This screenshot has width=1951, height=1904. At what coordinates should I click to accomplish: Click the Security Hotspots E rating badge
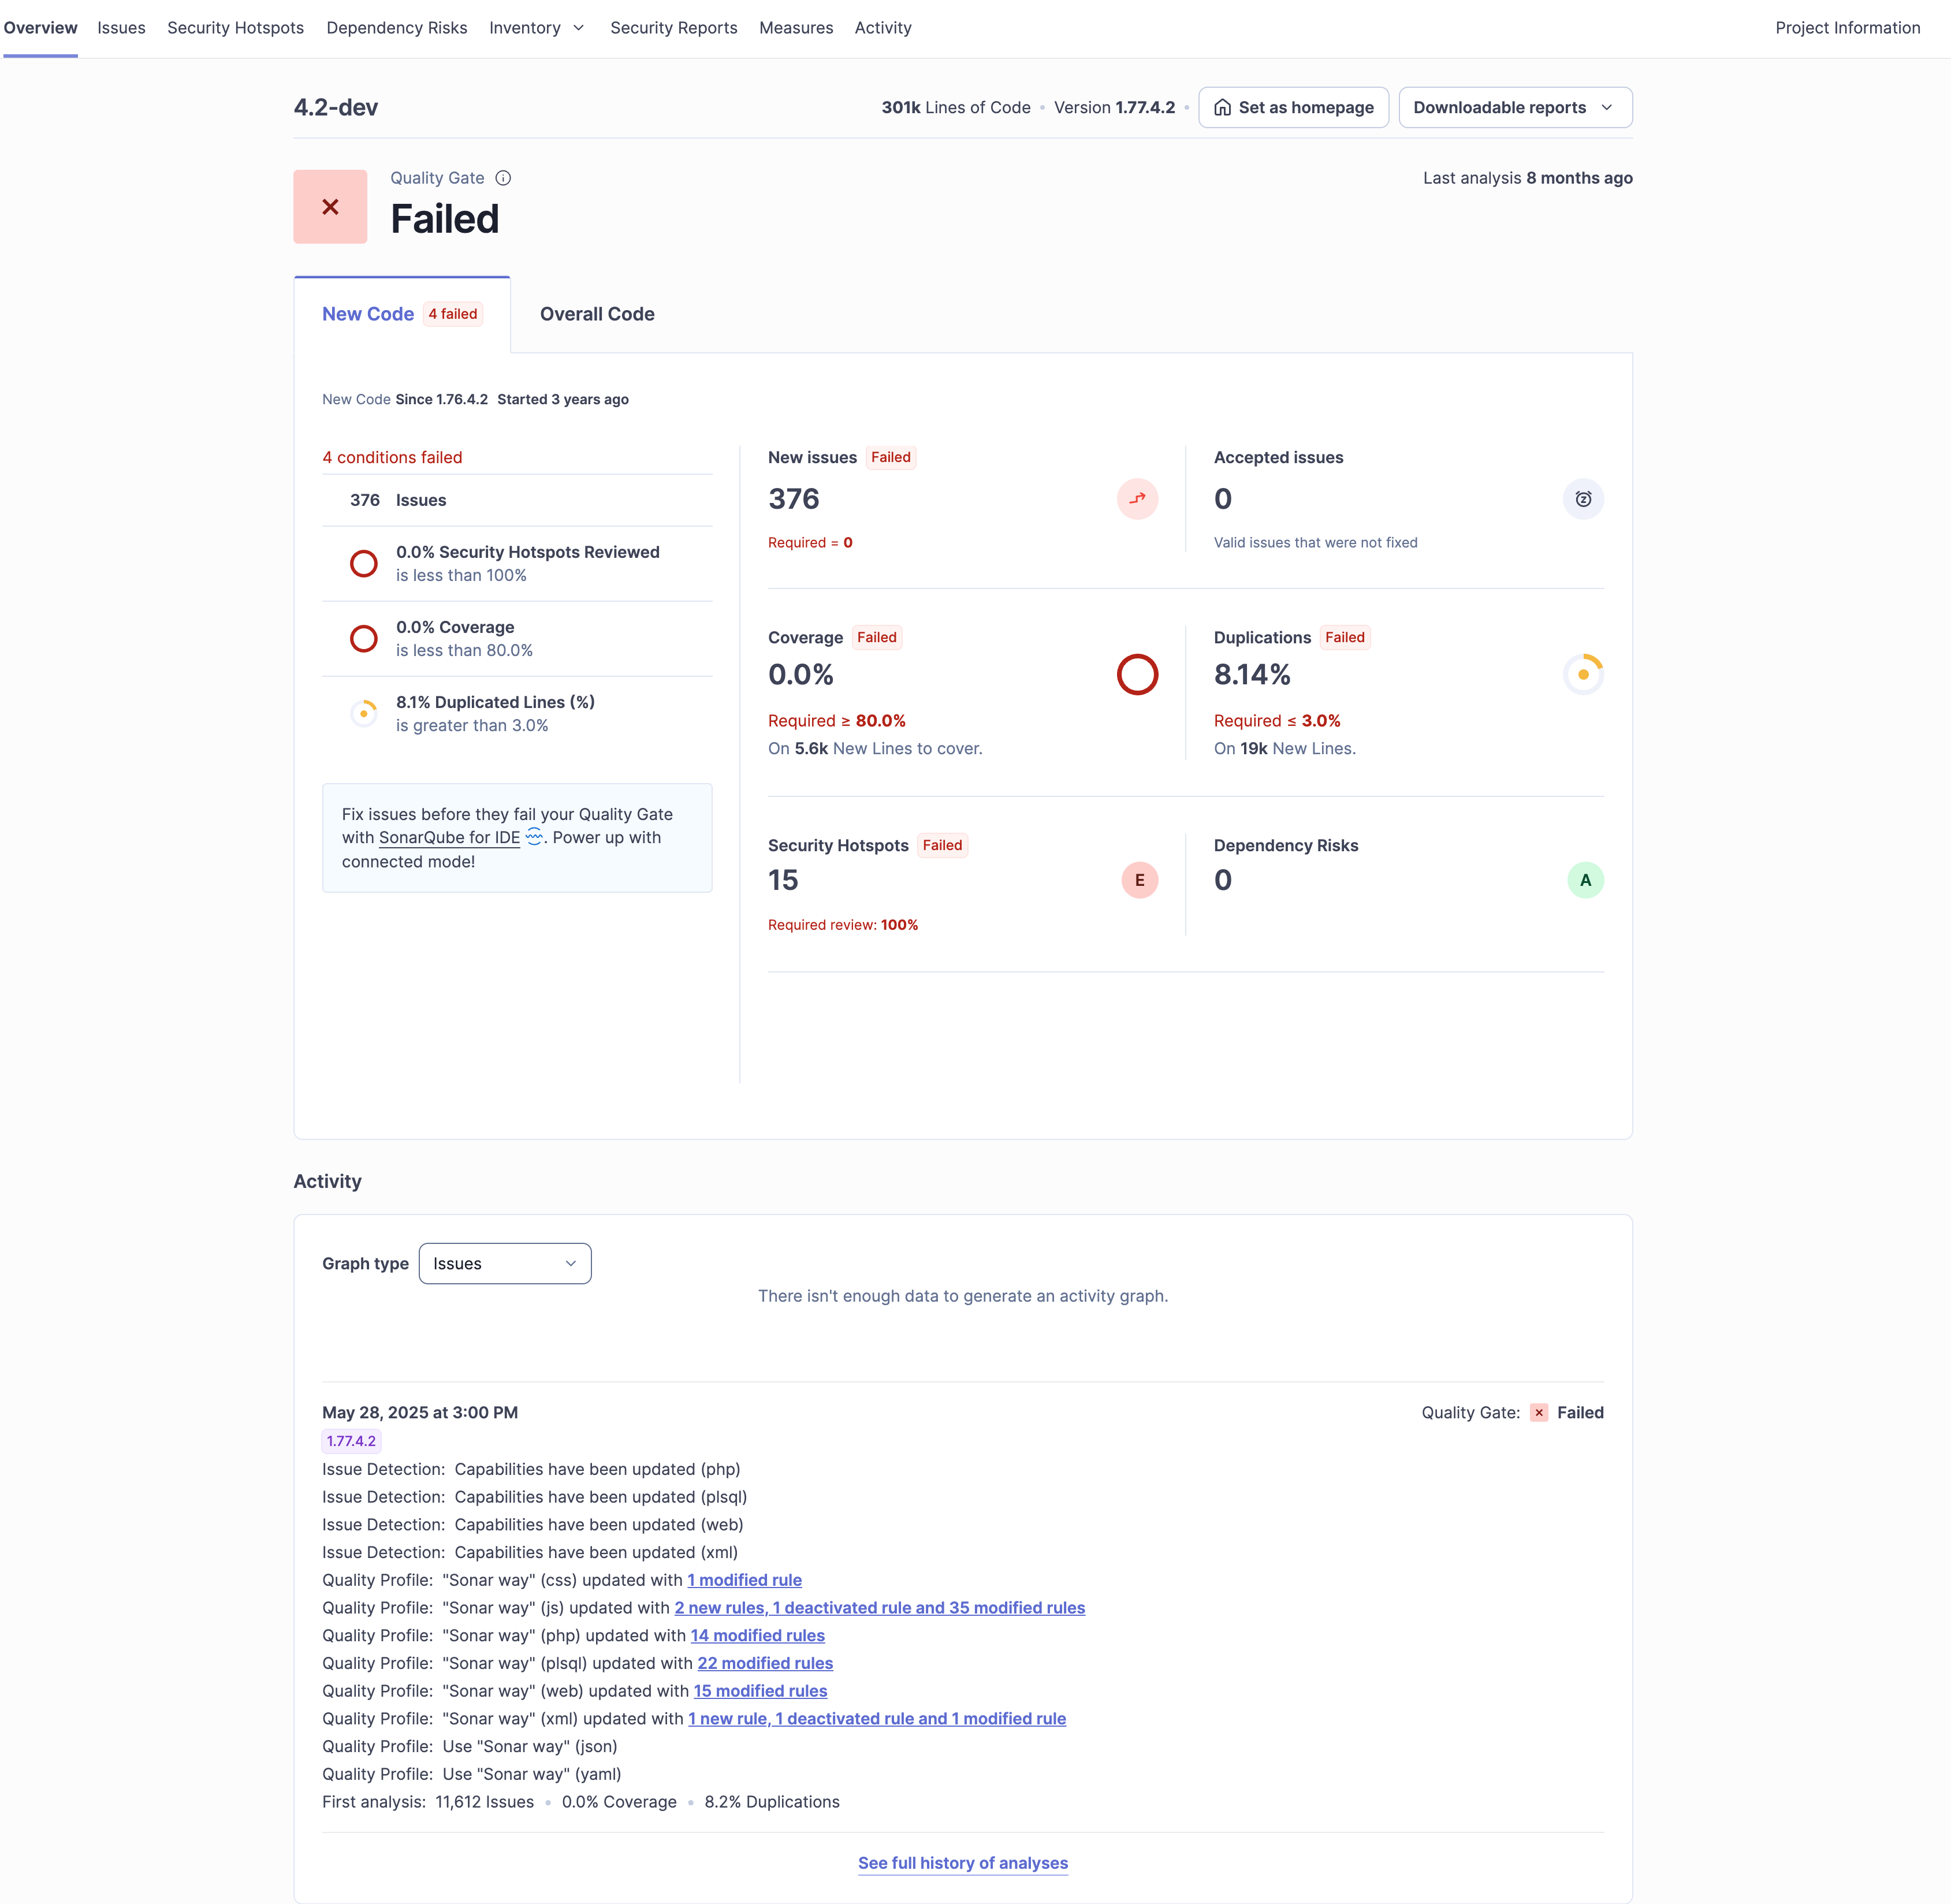1139,880
